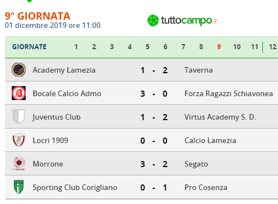This screenshot has height=204, width=278.
Task: Go to giornata 8
Action: 201,47
